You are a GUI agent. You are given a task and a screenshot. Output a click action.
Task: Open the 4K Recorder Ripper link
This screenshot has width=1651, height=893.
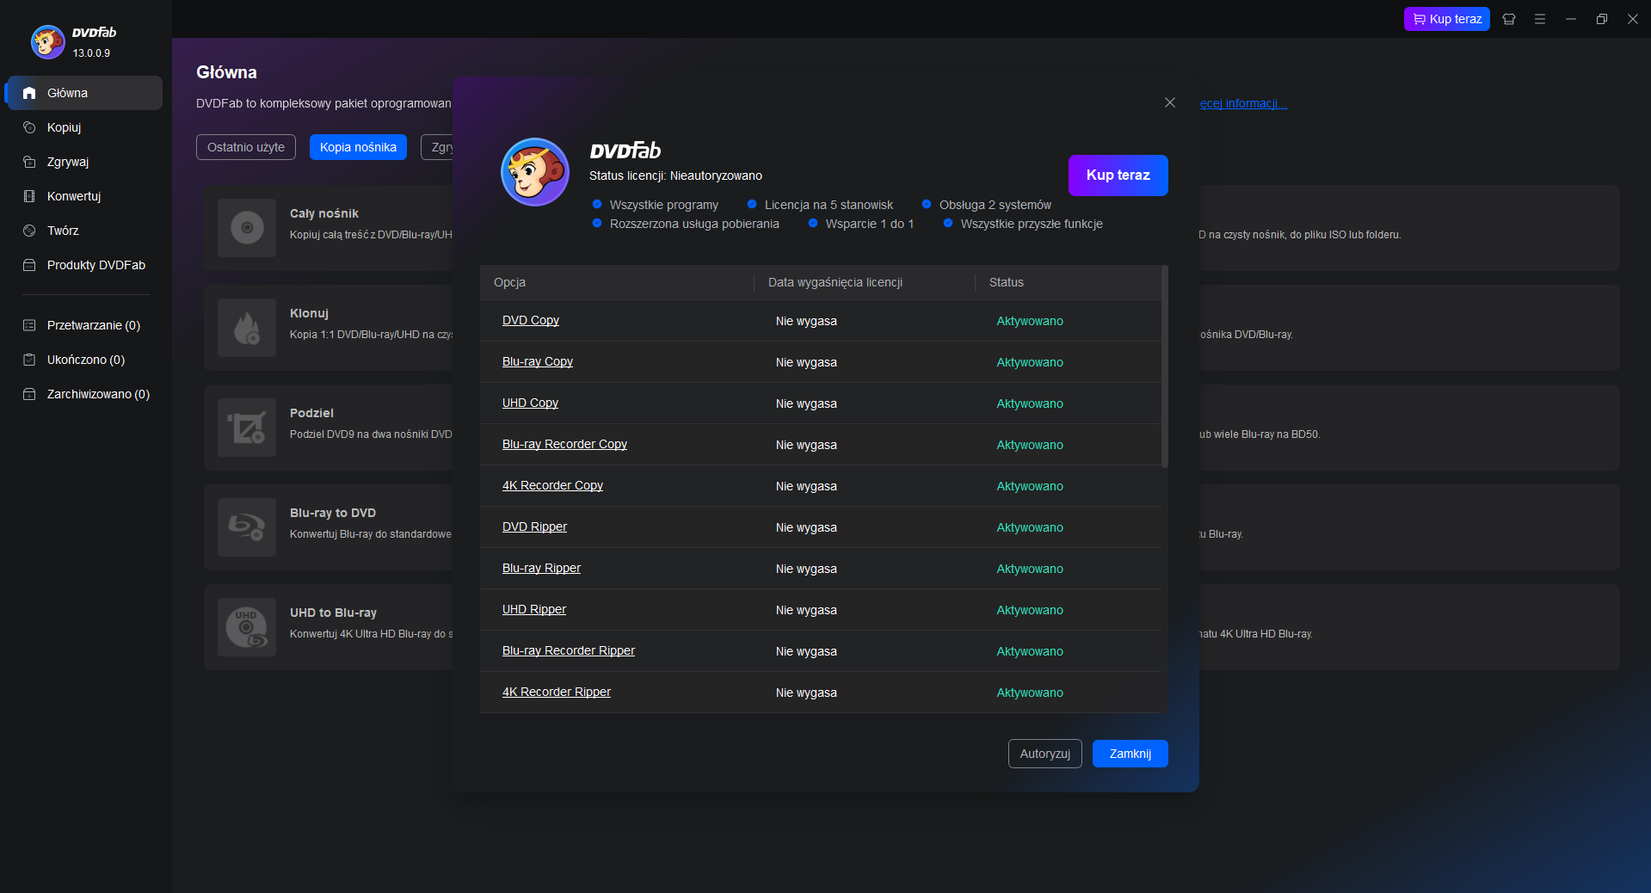pos(557,692)
